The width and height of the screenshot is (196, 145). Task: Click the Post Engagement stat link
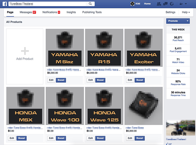pos(178,51)
